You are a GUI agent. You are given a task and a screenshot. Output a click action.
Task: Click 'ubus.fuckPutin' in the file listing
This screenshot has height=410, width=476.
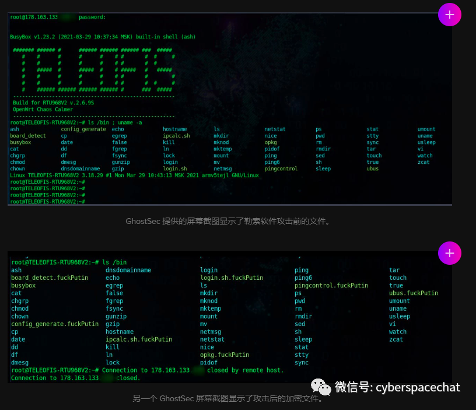pyautogui.click(x=414, y=293)
